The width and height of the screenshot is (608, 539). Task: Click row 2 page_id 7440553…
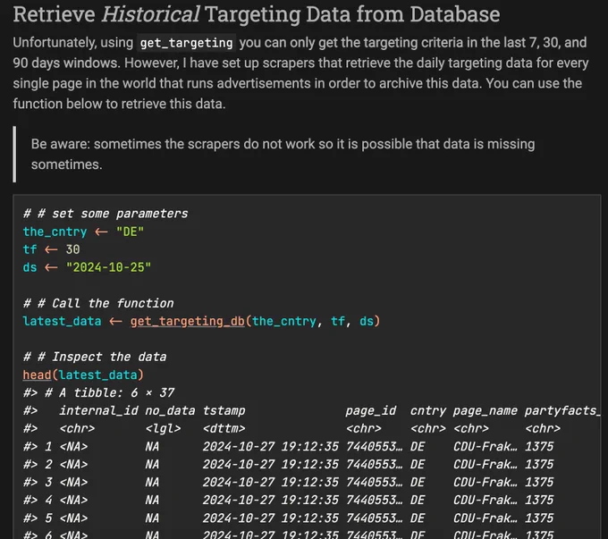point(374,464)
